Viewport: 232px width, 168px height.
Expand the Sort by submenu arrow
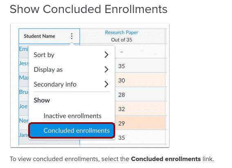click(106, 55)
